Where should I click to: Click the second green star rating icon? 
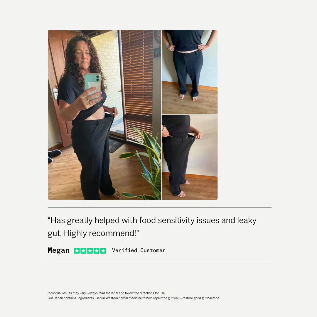83,251
